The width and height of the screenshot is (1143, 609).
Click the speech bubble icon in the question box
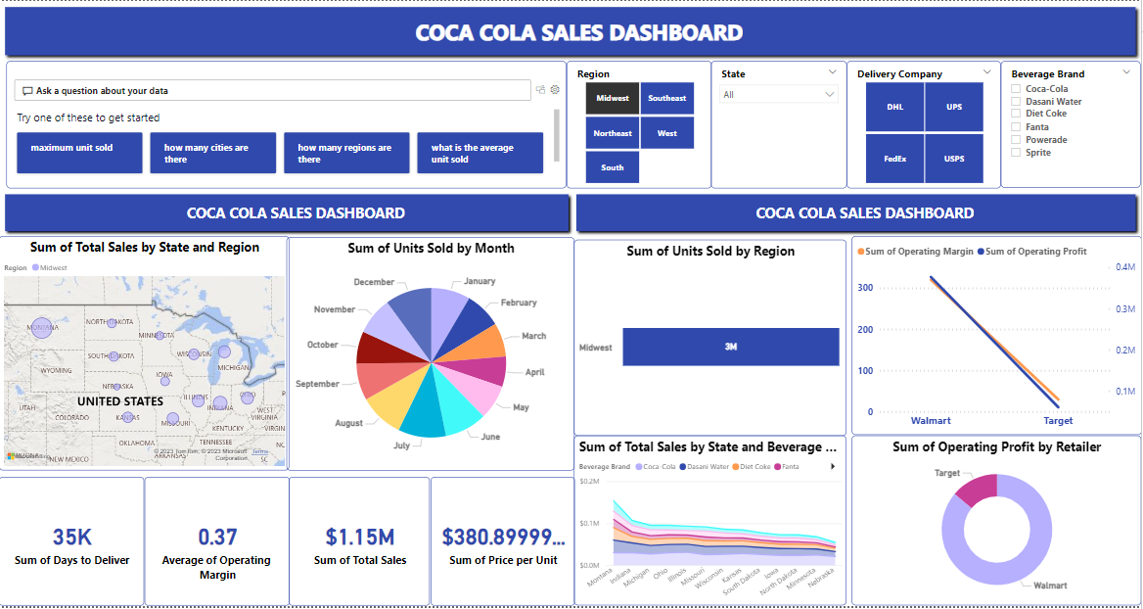tap(28, 89)
